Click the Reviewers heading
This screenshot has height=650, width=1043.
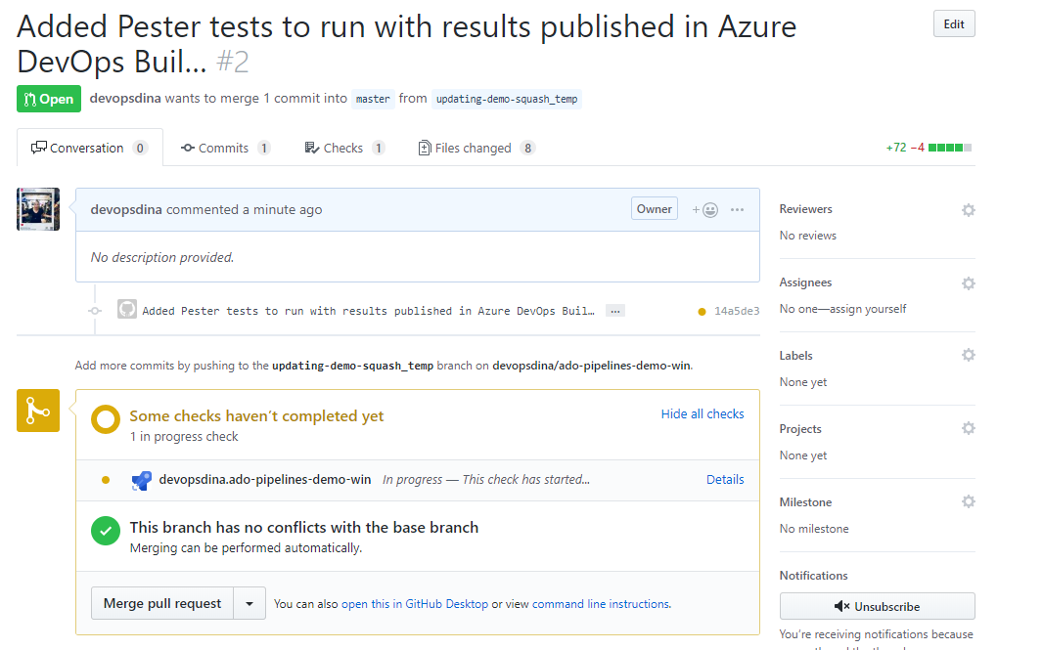pos(805,209)
